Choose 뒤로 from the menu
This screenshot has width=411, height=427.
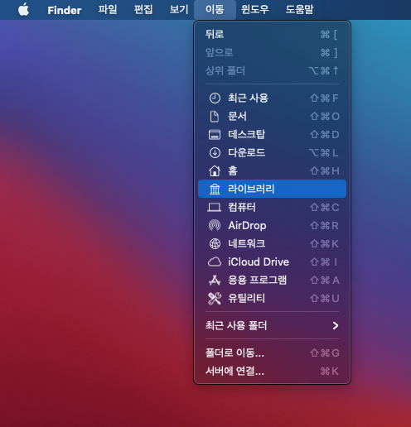[272, 35]
